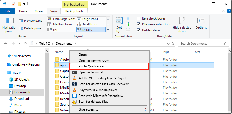Open the Recent locations dropdown
Viewport: 232px width, 114px height.
20,44
